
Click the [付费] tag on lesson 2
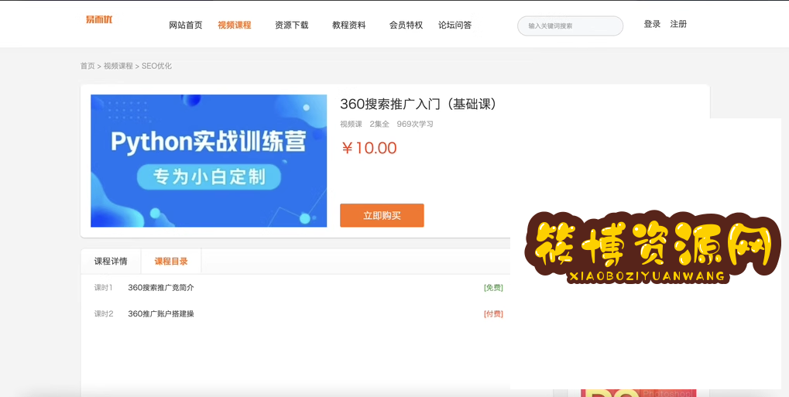click(493, 314)
